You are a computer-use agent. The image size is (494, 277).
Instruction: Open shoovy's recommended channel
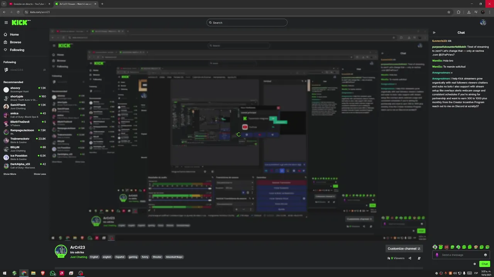coord(25,90)
